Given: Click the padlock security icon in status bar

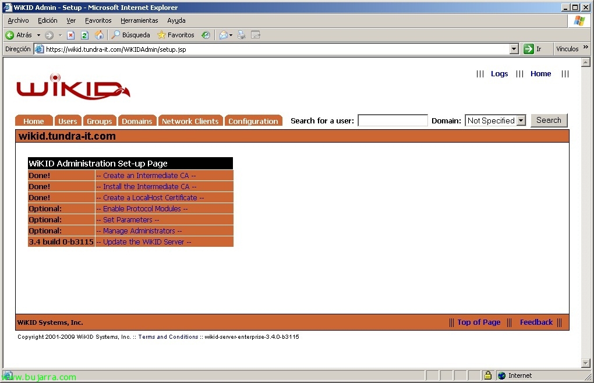Looking at the screenshot, I should [488, 375].
